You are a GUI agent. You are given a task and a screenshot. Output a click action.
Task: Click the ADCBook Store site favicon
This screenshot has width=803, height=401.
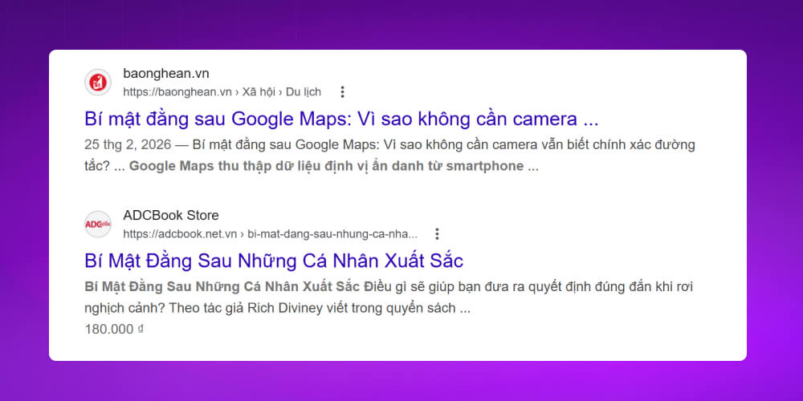click(x=98, y=224)
